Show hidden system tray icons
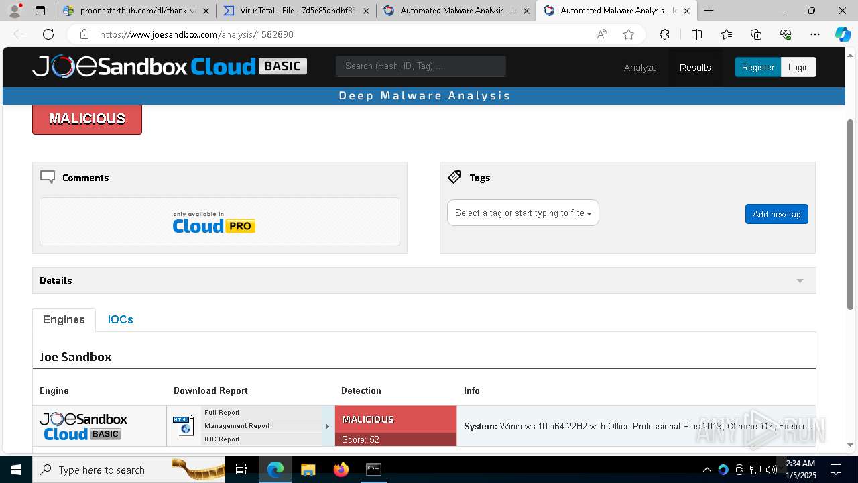The height and width of the screenshot is (483, 858). click(x=707, y=470)
